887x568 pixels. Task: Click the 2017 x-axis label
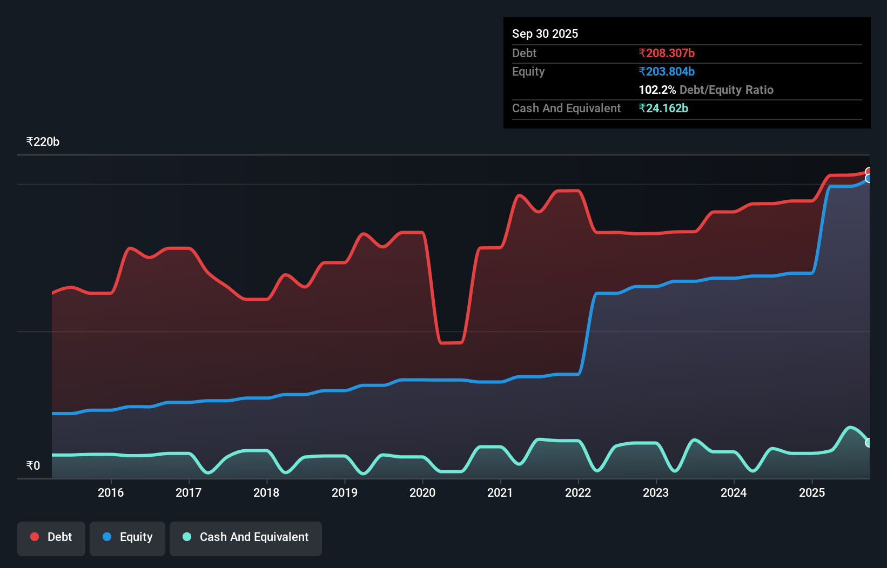[x=189, y=492]
